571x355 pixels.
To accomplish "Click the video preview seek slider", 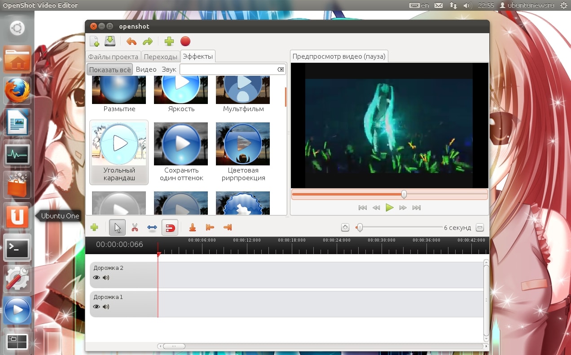I will pyautogui.click(x=389, y=195).
